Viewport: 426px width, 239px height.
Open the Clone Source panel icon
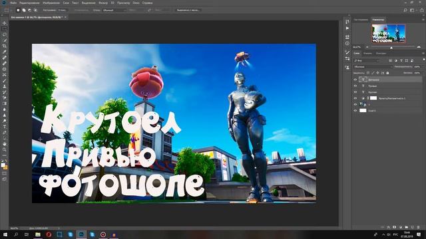pos(347,67)
